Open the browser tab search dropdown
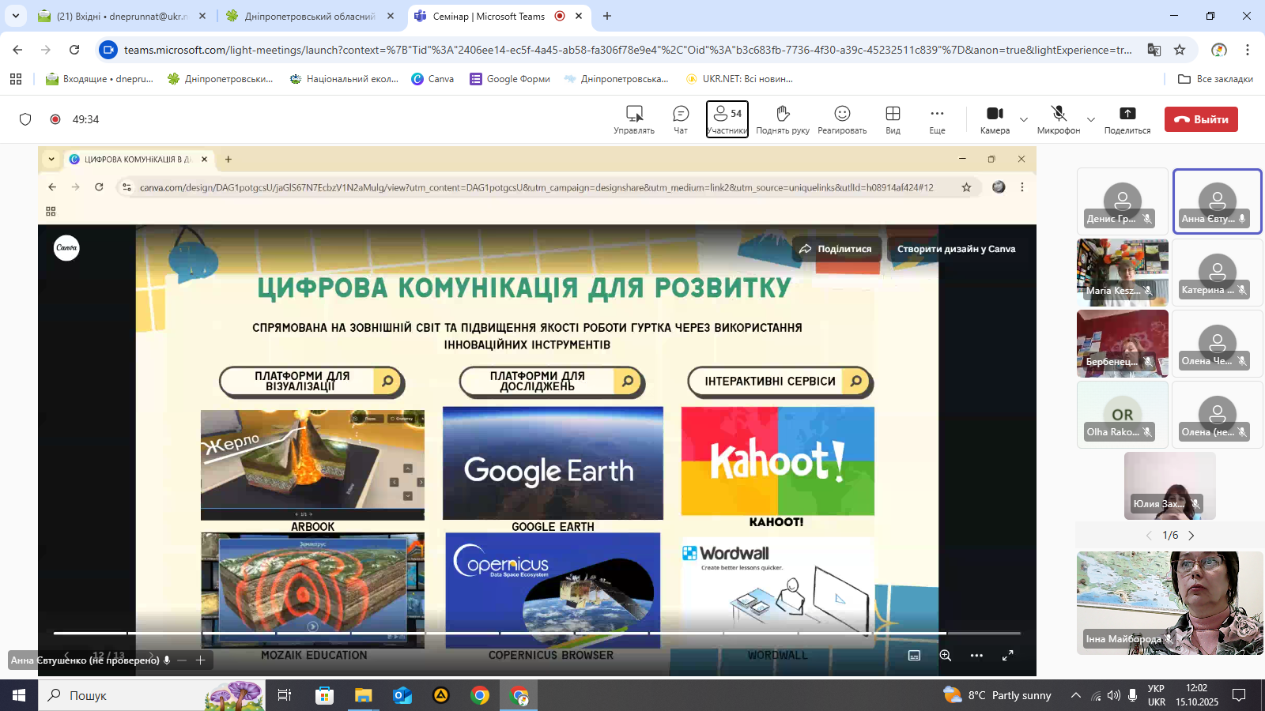 (16, 16)
